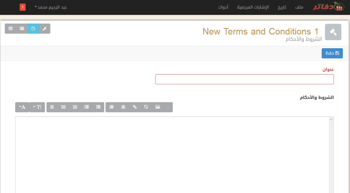
Task: Click the red notification badge showing 1
Action: pyautogui.click(x=23, y=7)
